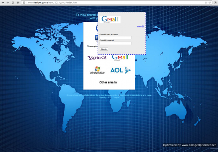Click the "Copyright 2013 Google" text
Screen dimensions: 218x152
click(x=109, y=97)
